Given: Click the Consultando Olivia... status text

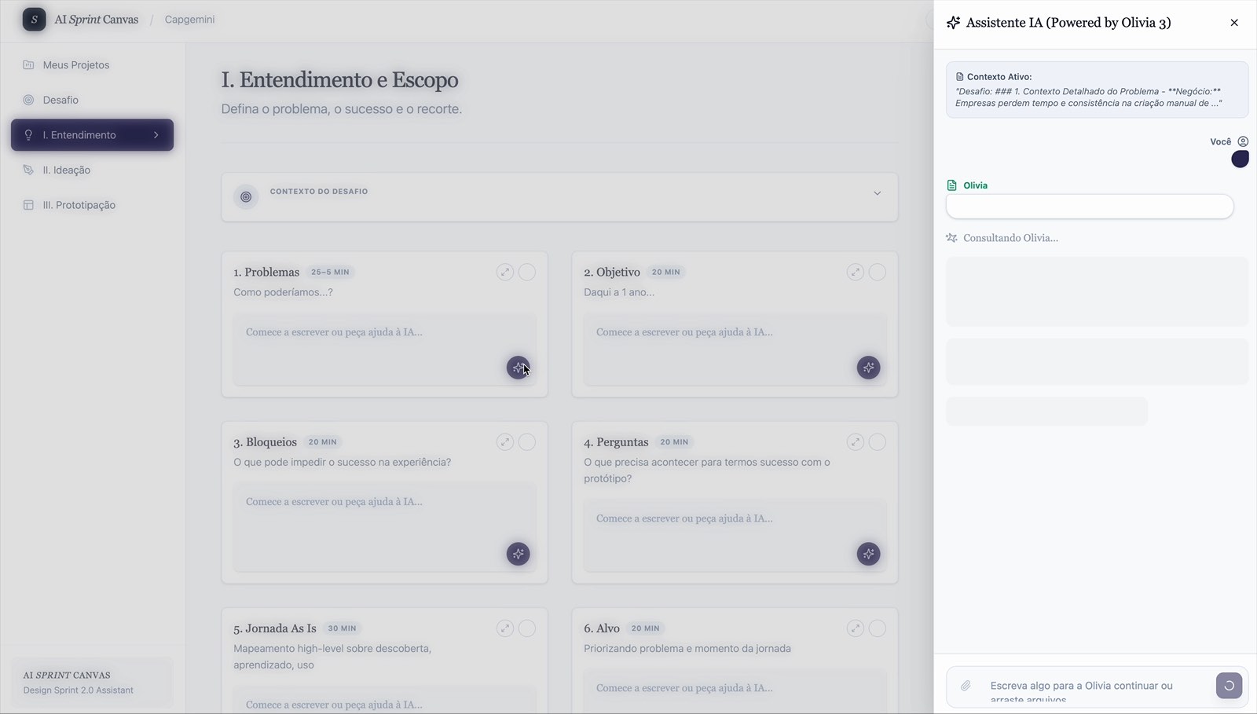Looking at the screenshot, I should (1010, 238).
